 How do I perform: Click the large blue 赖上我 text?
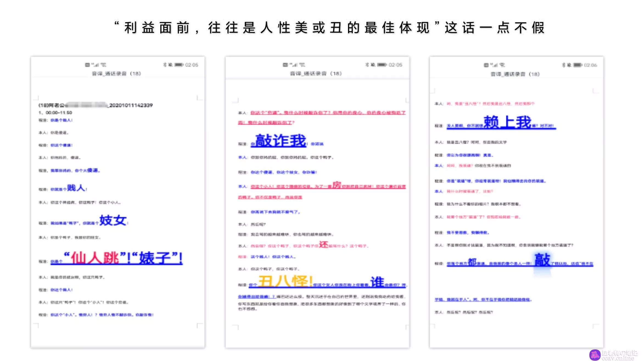[x=508, y=122]
